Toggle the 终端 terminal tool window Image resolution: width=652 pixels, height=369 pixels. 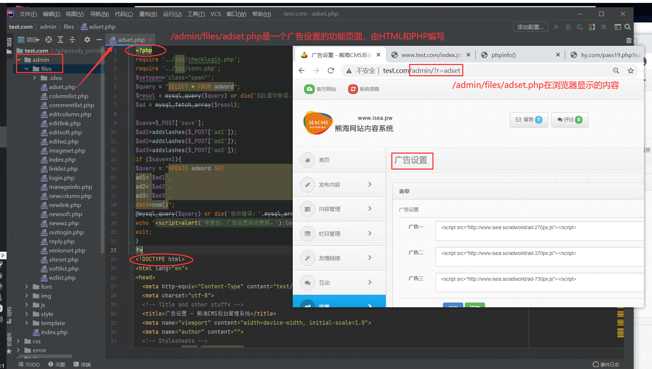coord(82,364)
